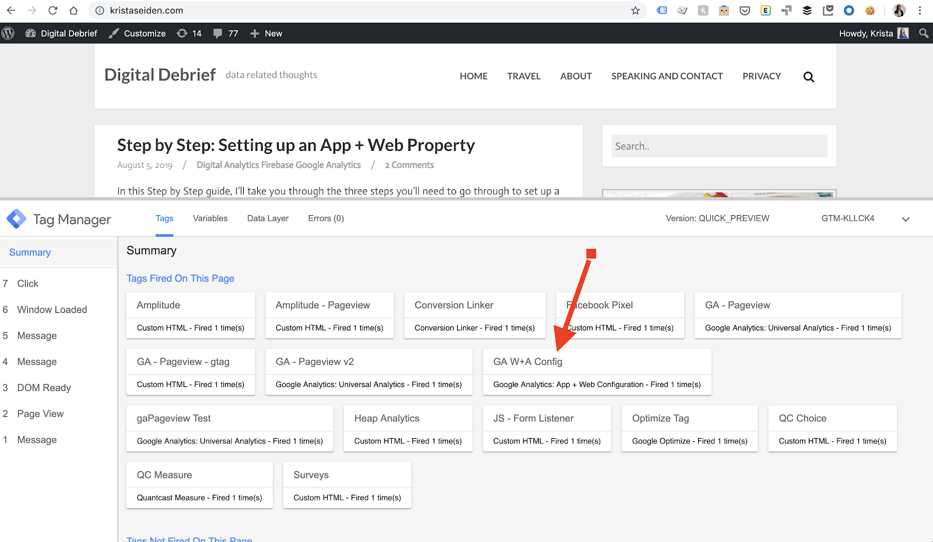
Task: Open the Honey extension icon
Action: (x=703, y=10)
